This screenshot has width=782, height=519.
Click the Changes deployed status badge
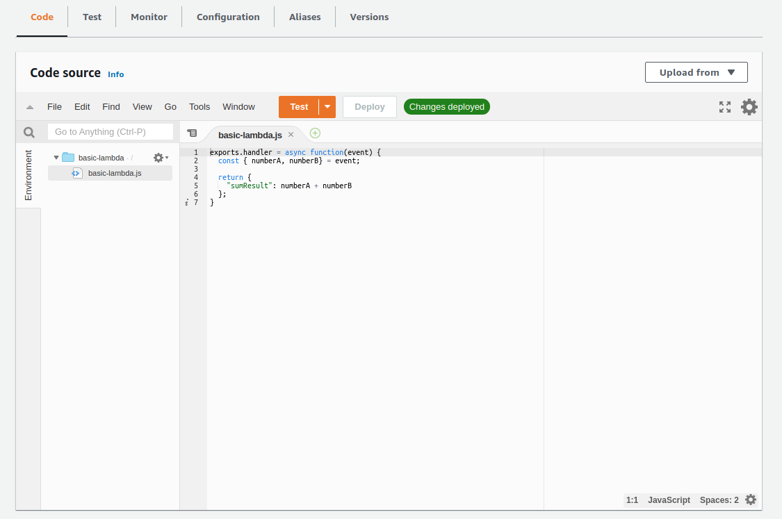(x=447, y=107)
